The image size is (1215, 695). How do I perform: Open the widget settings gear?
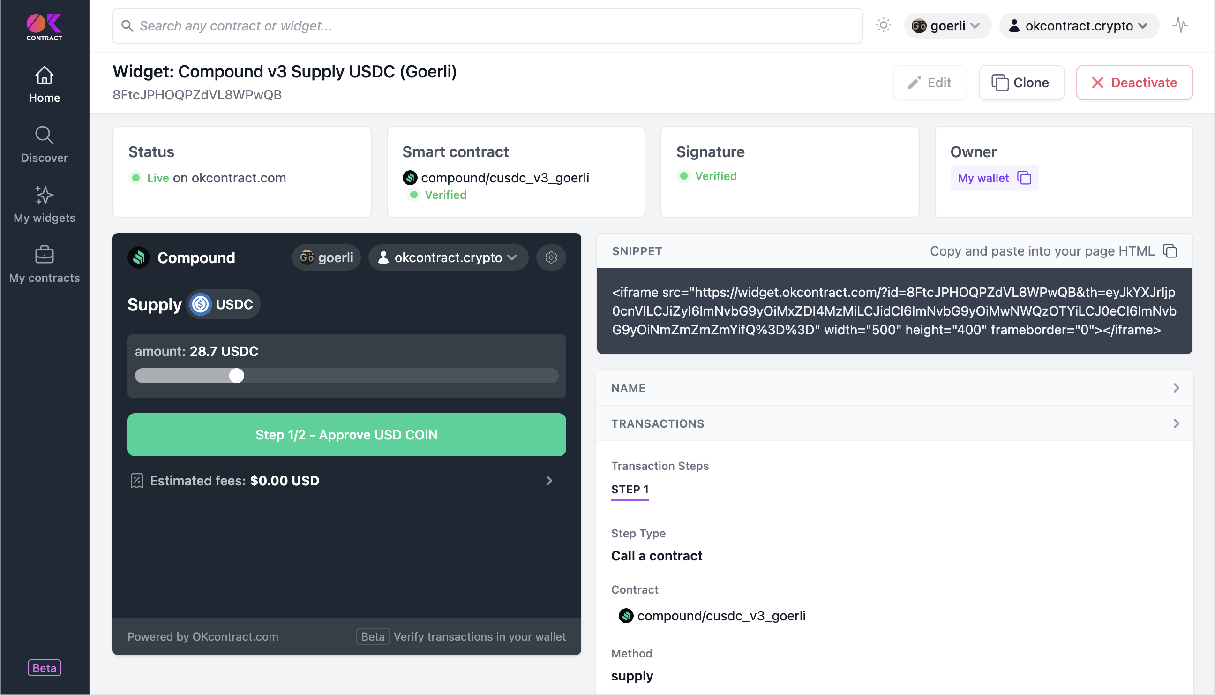(x=551, y=258)
